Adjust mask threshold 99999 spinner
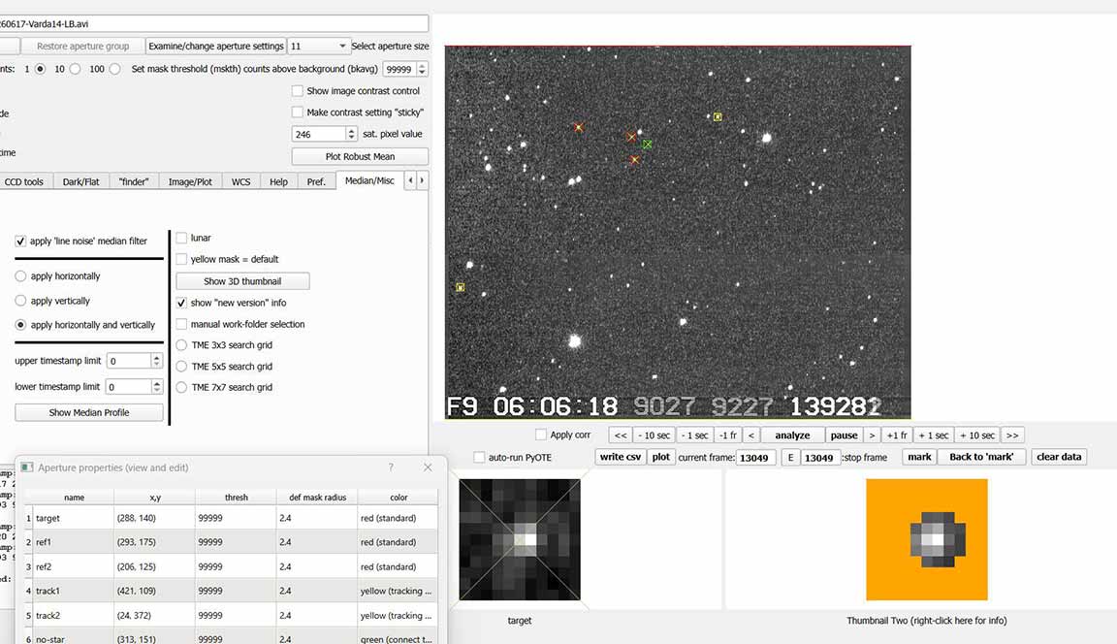 405,69
